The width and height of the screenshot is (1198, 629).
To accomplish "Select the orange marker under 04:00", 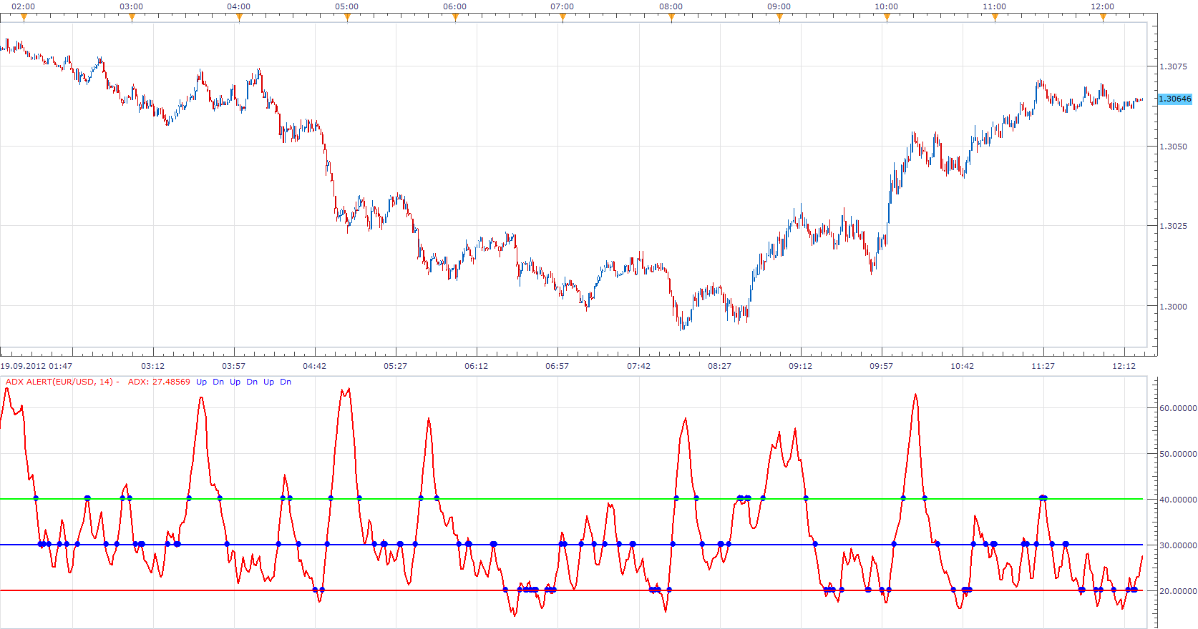I will [x=239, y=18].
